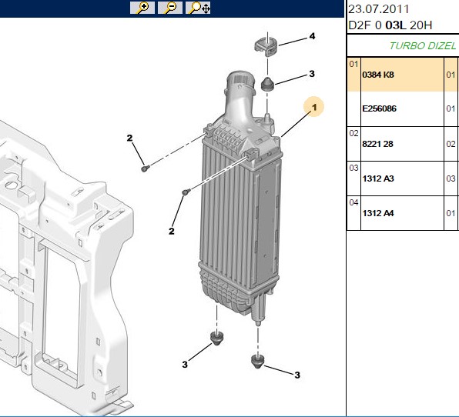459x417 pixels.
Task: Select part number 1312 A3
Action: (378, 178)
